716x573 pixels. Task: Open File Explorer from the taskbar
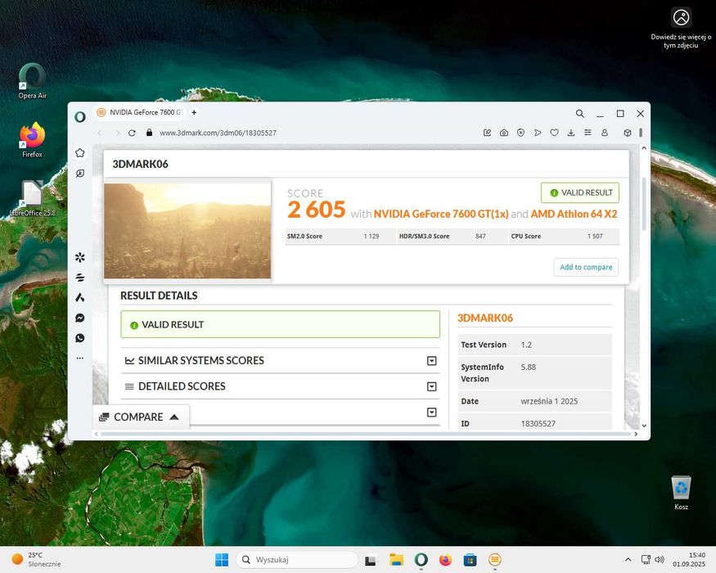396,559
